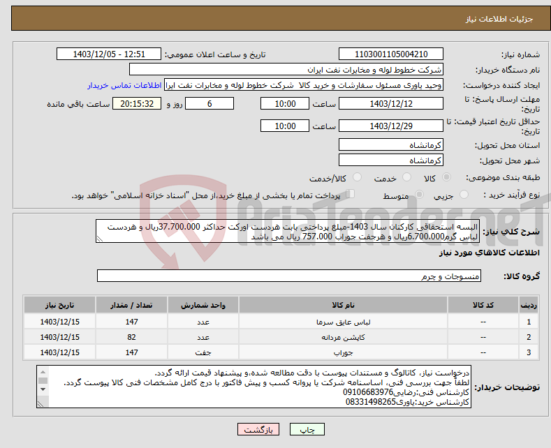Click the نام کالا column header
Image resolution: width=551 pixels, height=448 pixels.
[343, 305]
